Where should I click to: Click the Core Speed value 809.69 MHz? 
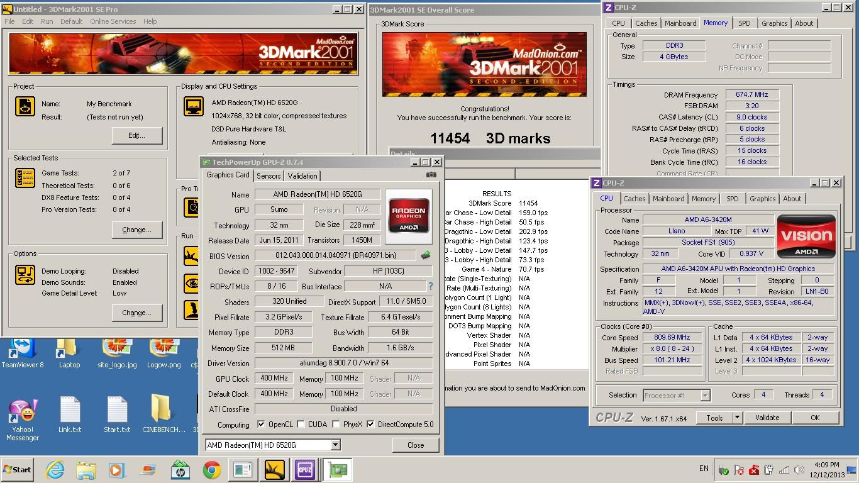click(672, 338)
